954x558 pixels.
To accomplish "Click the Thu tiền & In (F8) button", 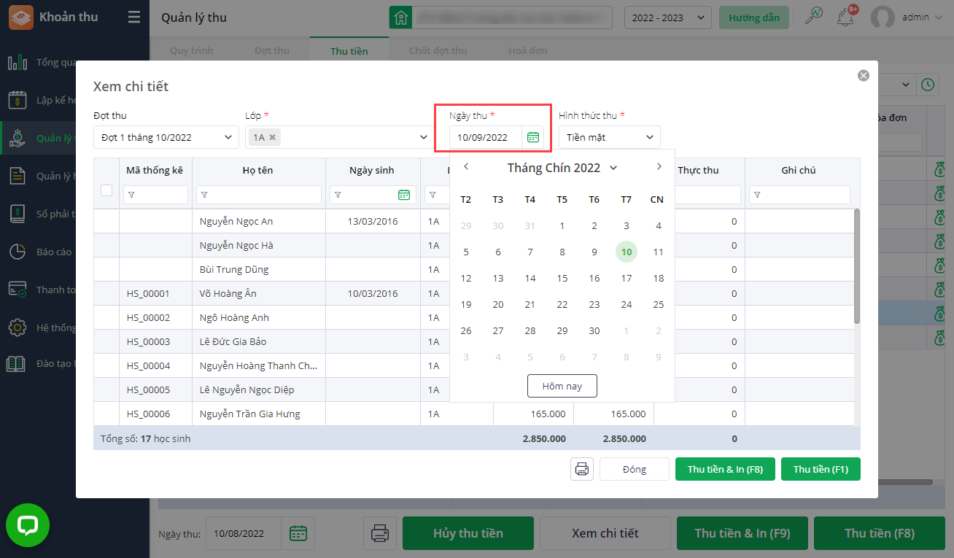I will (725, 469).
